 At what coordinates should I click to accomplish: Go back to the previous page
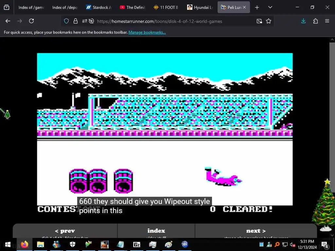[8, 21]
